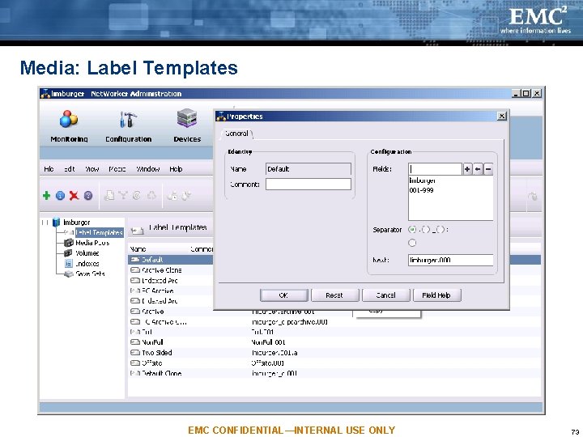Select the General tab in Properties
Screen dimensions: 583x437
[236, 134]
